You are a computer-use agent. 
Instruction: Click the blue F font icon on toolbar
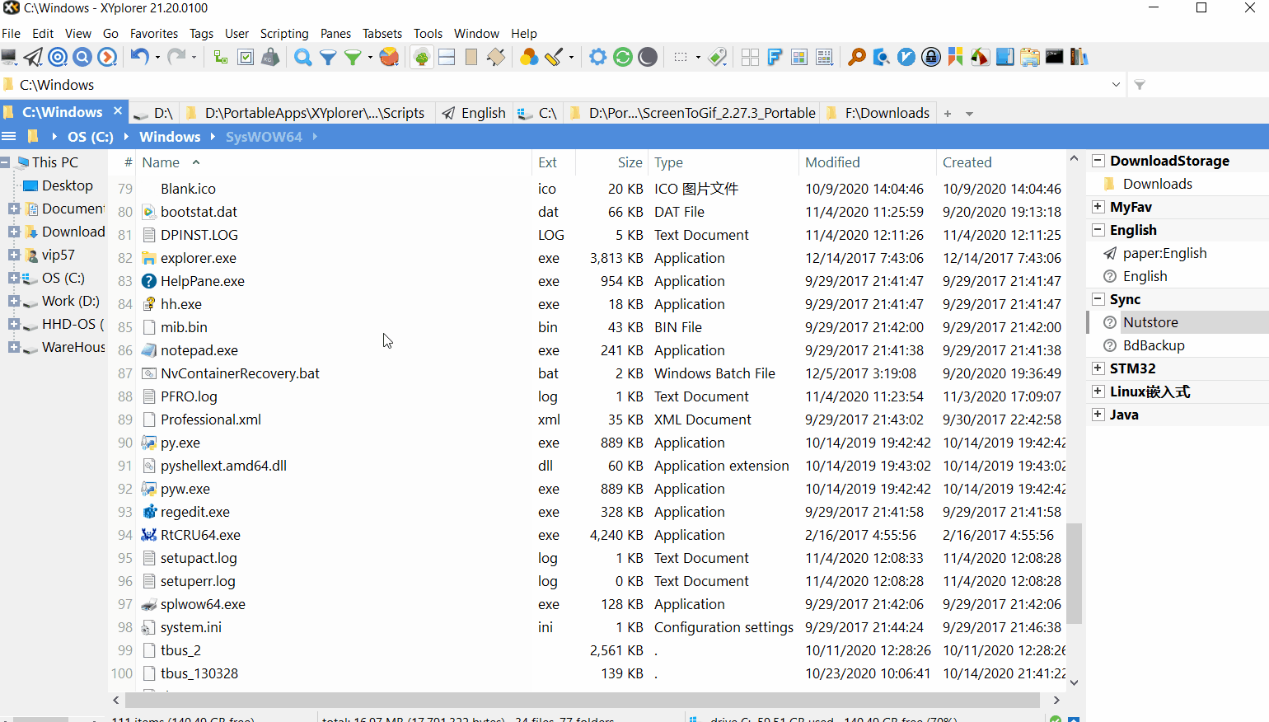click(775, 57)
